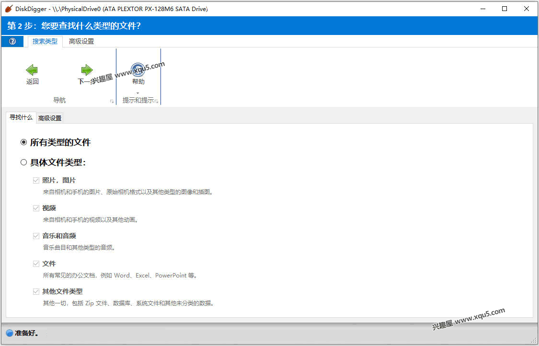The image size is (539, 346).
Task: Click the green back arrow icon
Action: [x=32, y=70]
